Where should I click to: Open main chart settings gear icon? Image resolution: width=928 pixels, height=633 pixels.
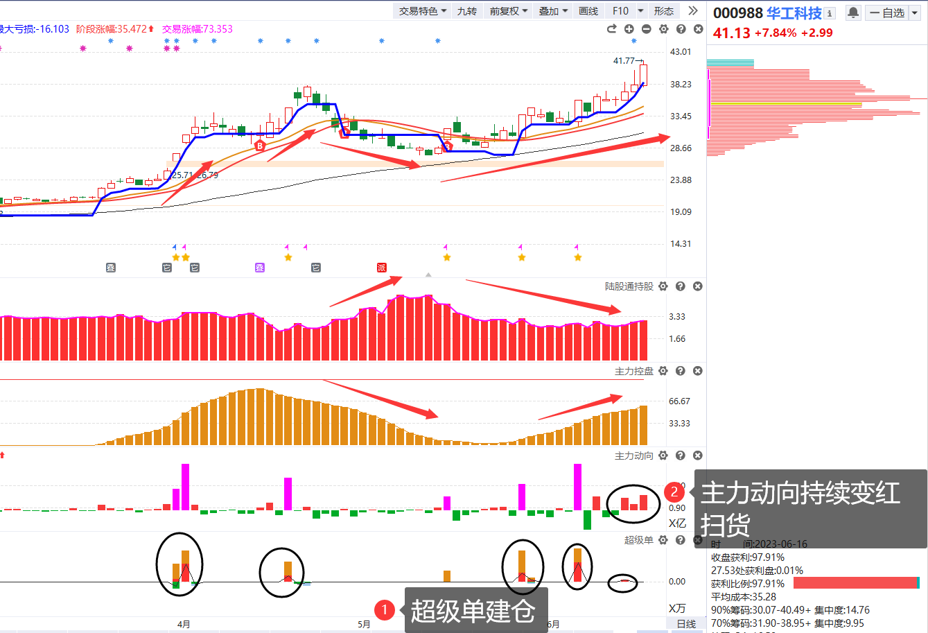coord(663,29)
